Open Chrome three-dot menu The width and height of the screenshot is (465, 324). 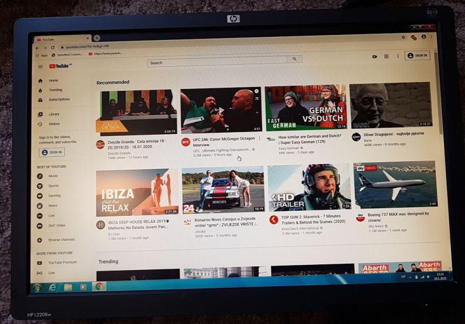pyautogui.click(x=432, y=36)
